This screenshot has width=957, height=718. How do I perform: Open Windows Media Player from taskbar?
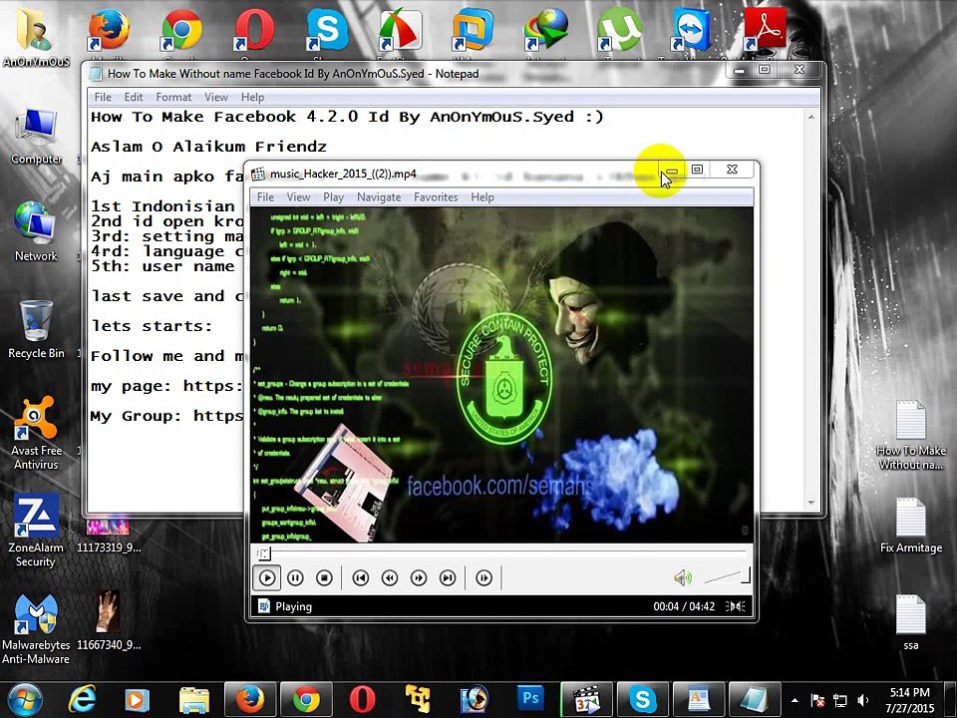click(138, 700)
